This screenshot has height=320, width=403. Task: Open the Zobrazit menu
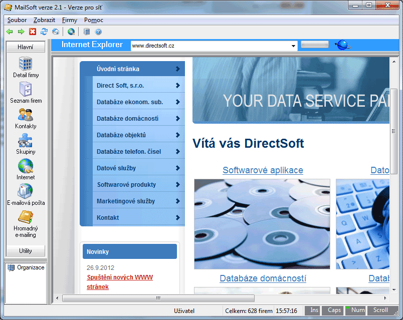point(44,20)
